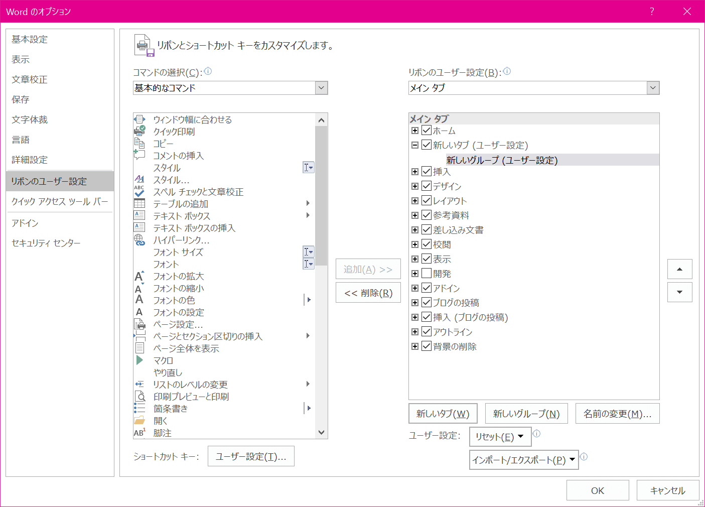Expand the ホーム tab node
705x507 pixels.
[x=415, y=131]
